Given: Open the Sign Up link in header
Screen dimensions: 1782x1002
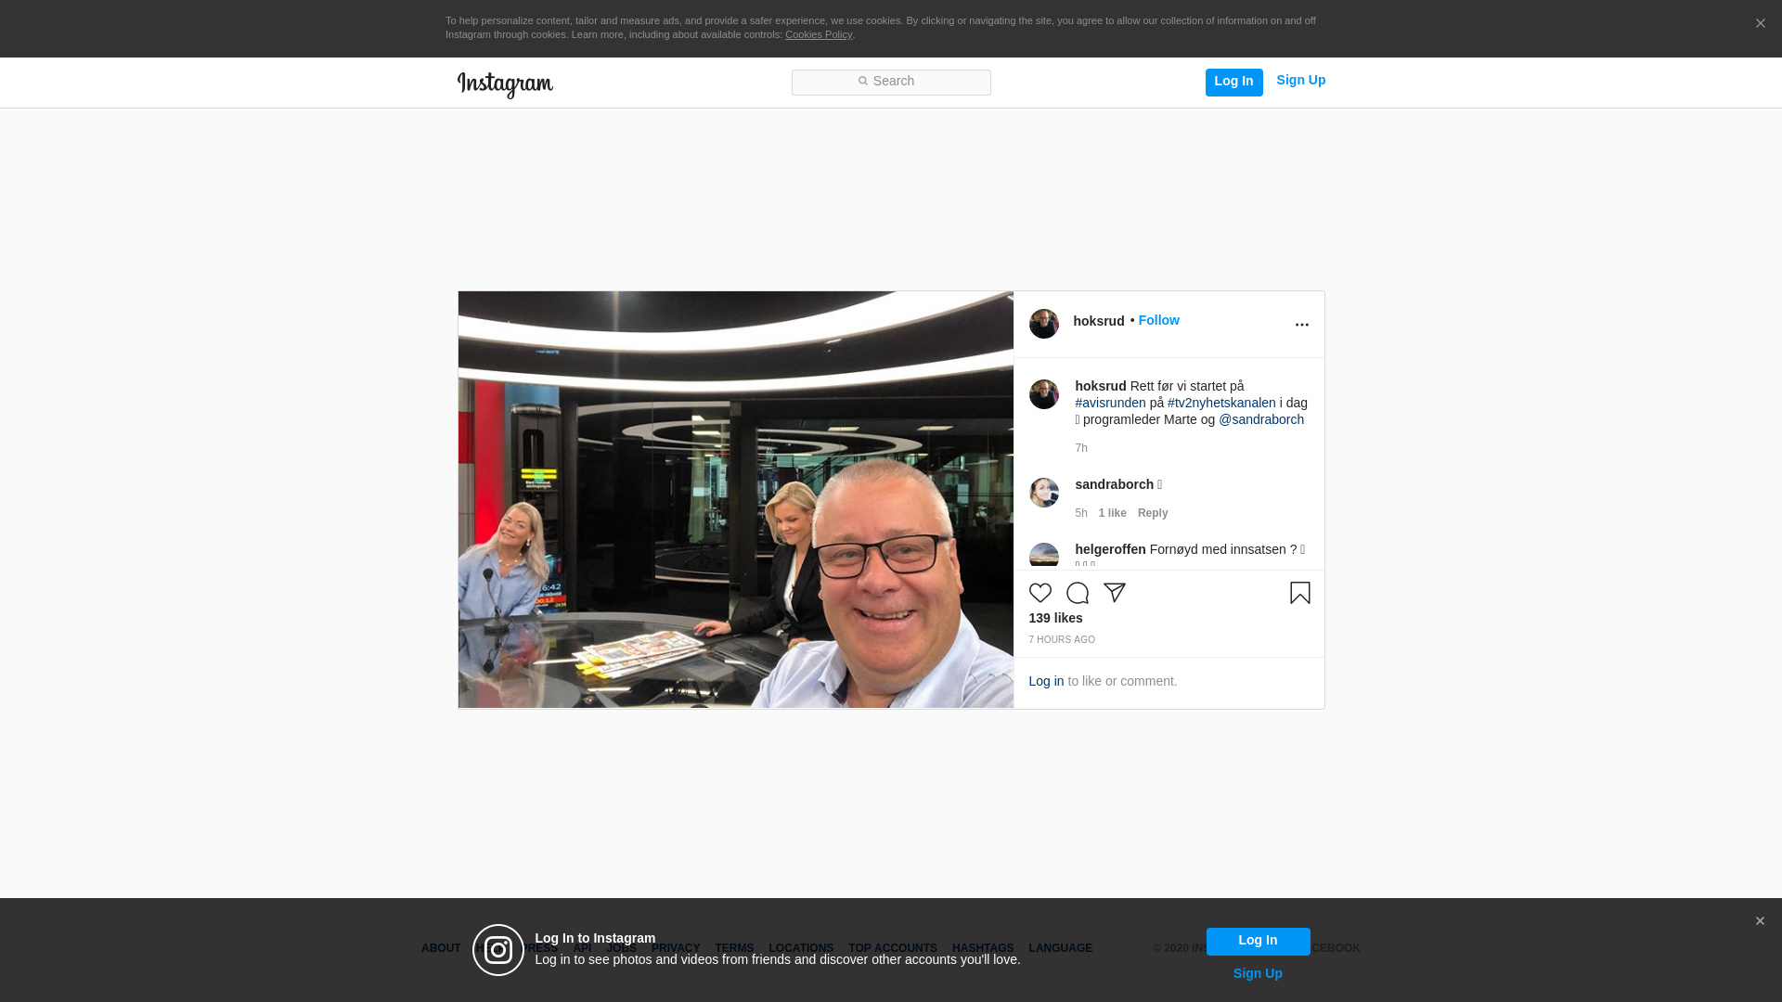Looking at the screenshot, I should 1300,80.
